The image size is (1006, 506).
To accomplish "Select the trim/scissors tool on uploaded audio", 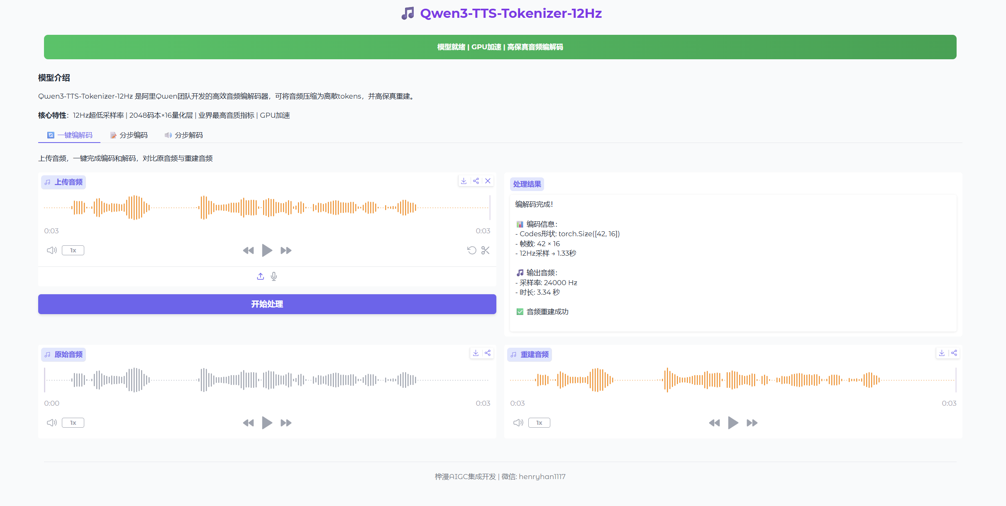I will (486, 250).
